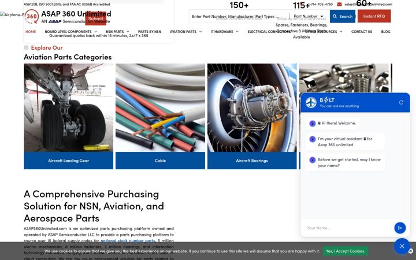416x260 pixels.
Task: Click the refresh icon in BOLT chat header
Action: coord(401,102)
